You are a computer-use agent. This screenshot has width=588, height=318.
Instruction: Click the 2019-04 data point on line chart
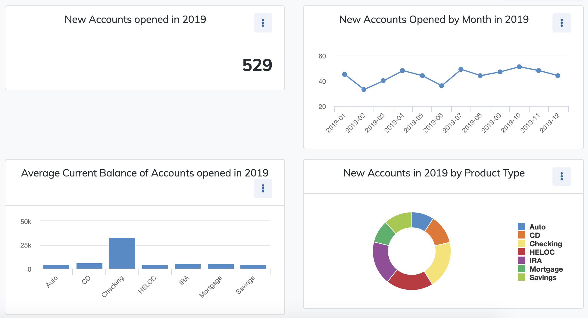(x=402, y=70)
